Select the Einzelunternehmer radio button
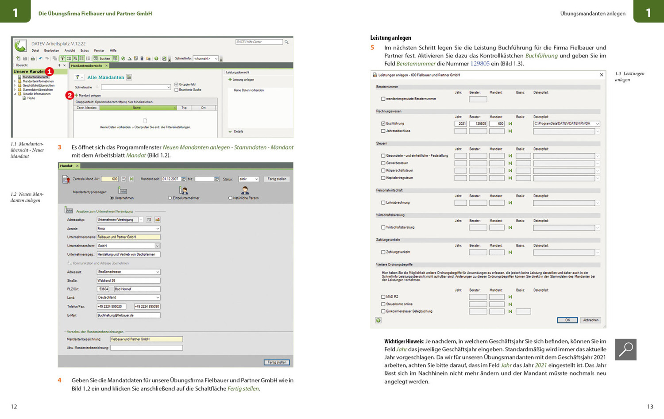The image size is (664, 419). 170,198
